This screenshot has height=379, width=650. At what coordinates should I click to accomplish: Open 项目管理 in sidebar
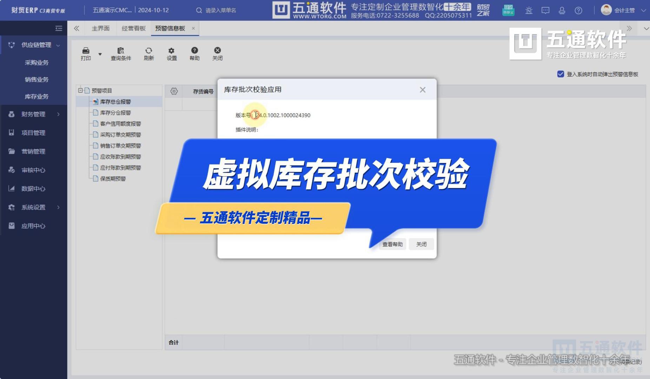pyautogui.click(x=34, y=133)
